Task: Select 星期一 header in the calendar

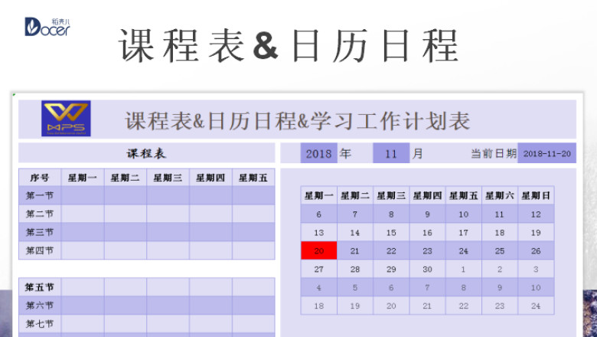Action: coord(318,196)
